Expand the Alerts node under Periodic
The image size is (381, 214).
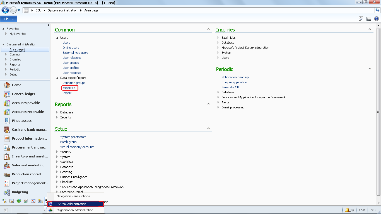[218, 102]
